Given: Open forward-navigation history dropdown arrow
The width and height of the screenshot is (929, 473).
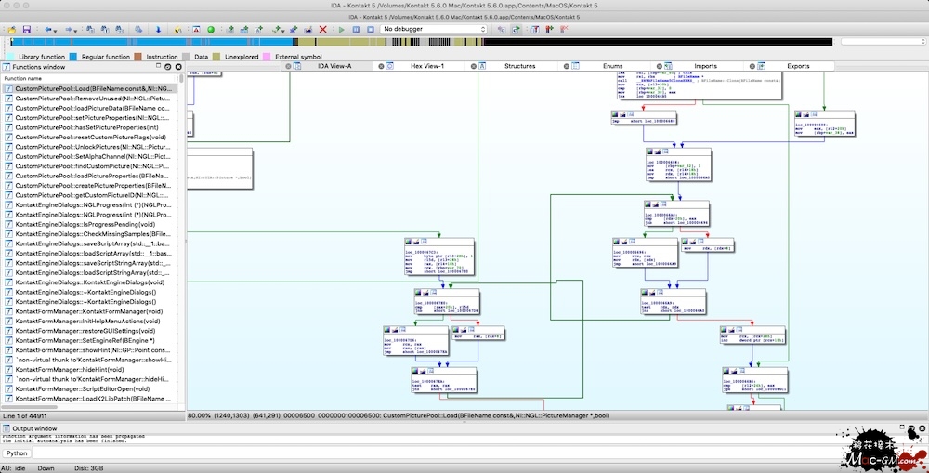Looking at the screenshot, I should point(75,31).
